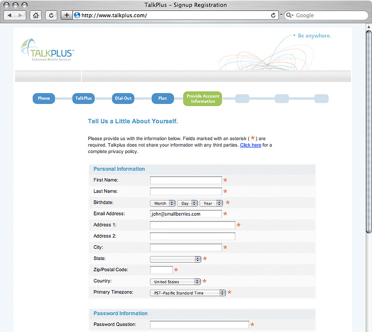Click the TalkPlus logo
Image resolution: width=372 pixels, height=332 pixels.
[47, 50]
